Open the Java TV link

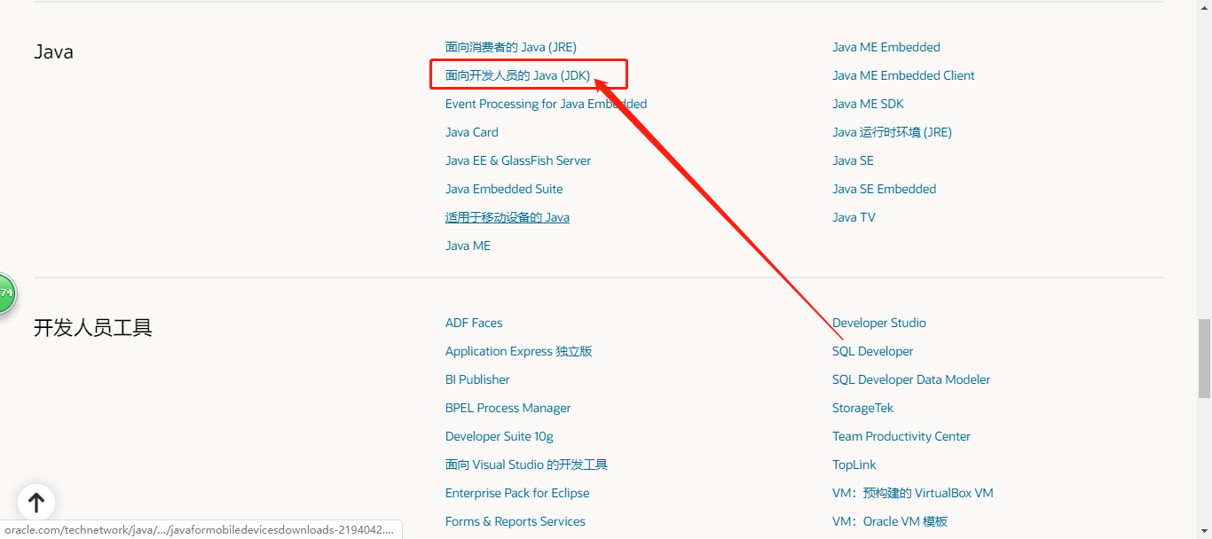click(854, 217)
